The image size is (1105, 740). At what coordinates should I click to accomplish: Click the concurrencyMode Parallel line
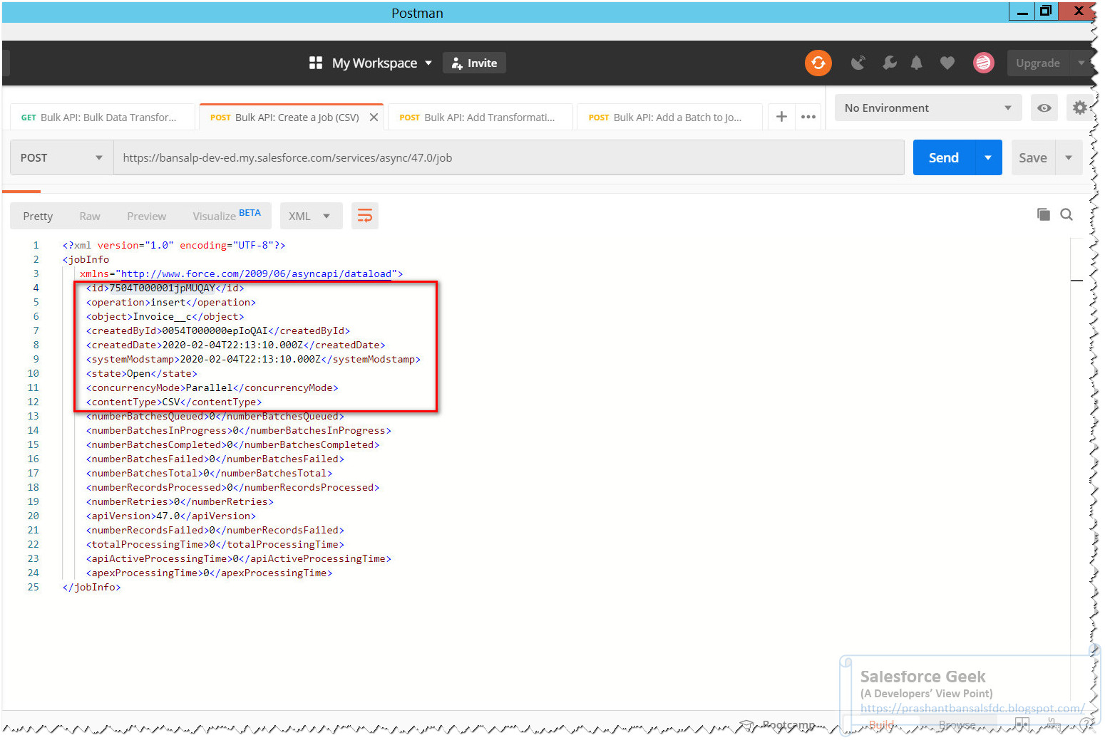[x=212, y=387]
